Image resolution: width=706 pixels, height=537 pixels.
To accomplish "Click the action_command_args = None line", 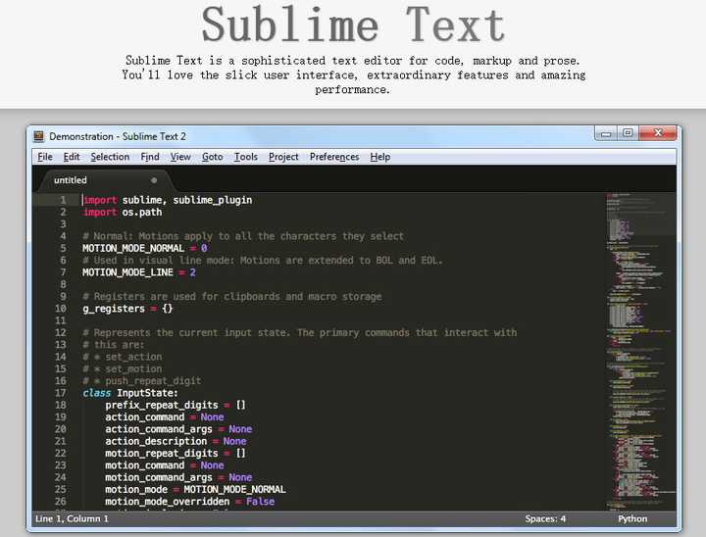I will coord(178,429).
